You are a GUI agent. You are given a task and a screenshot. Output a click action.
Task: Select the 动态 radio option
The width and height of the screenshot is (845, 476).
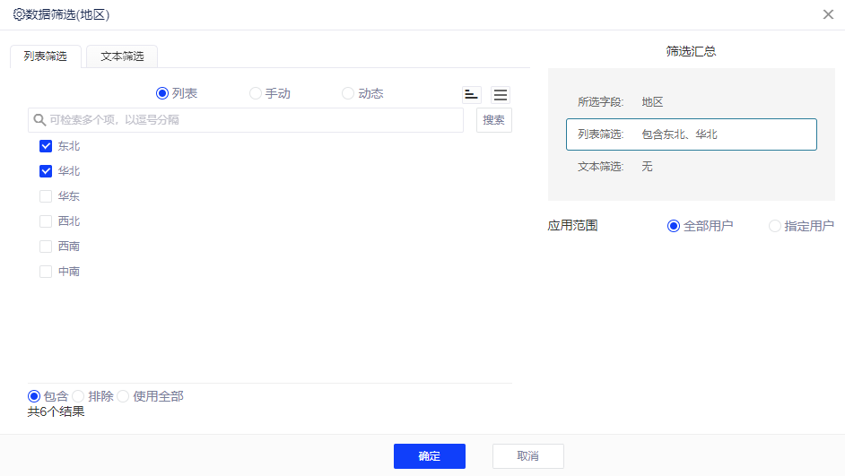click(x=348, y=93)
